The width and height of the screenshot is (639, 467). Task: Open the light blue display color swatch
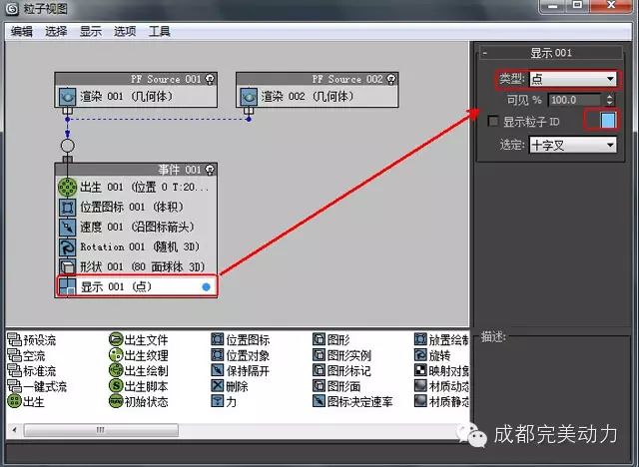tap(608, 121)
